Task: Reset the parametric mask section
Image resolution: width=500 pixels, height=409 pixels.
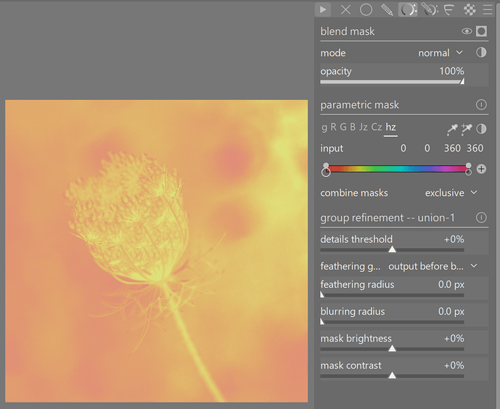Action: click(x=481, y=104)
